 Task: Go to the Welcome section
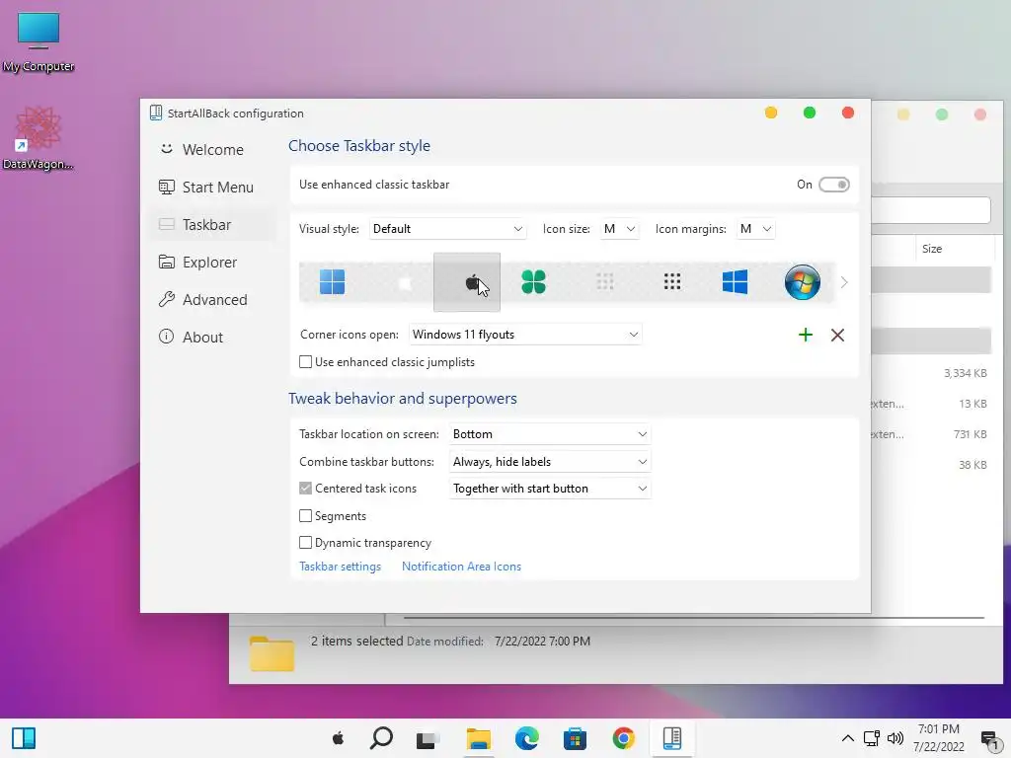213,150
